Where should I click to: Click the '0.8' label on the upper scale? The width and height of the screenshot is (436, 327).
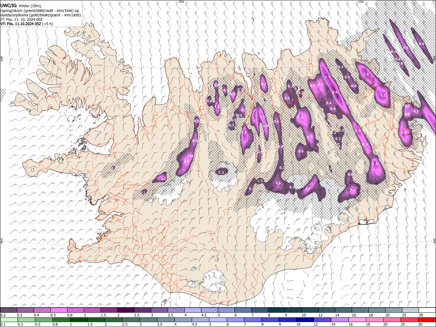pos(69,315)
